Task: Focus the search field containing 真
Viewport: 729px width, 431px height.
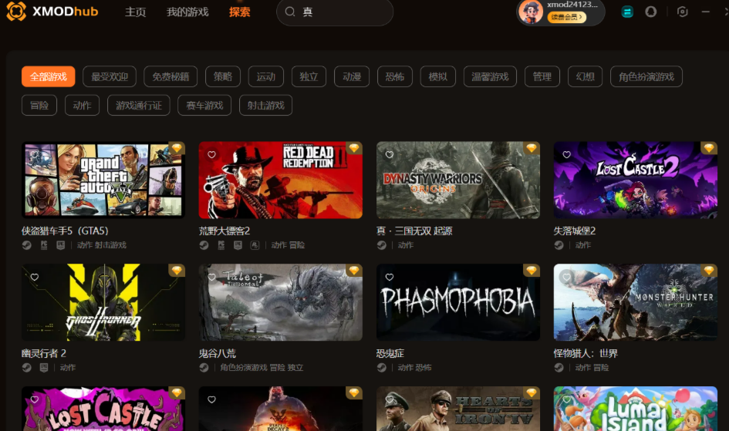Action: click(x=335, y=12)
